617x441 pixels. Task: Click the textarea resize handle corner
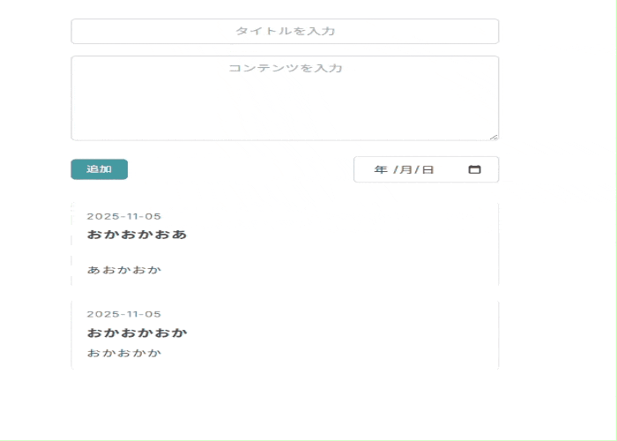click(x=494, y=137)
